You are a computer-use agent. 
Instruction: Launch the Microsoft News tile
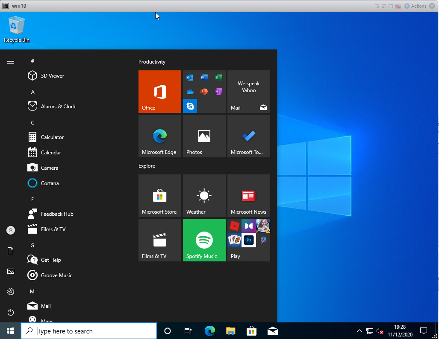(248, 196)
